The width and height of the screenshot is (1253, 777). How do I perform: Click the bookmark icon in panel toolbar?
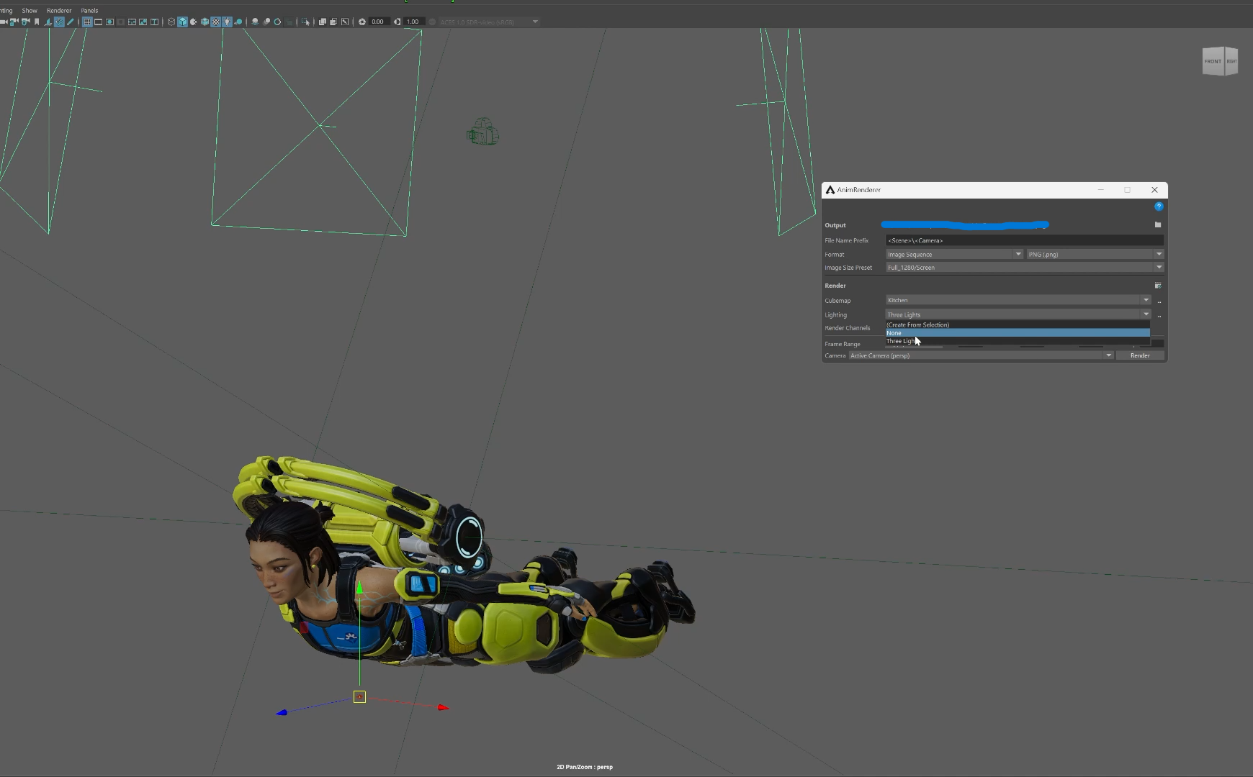click(37, 22)
